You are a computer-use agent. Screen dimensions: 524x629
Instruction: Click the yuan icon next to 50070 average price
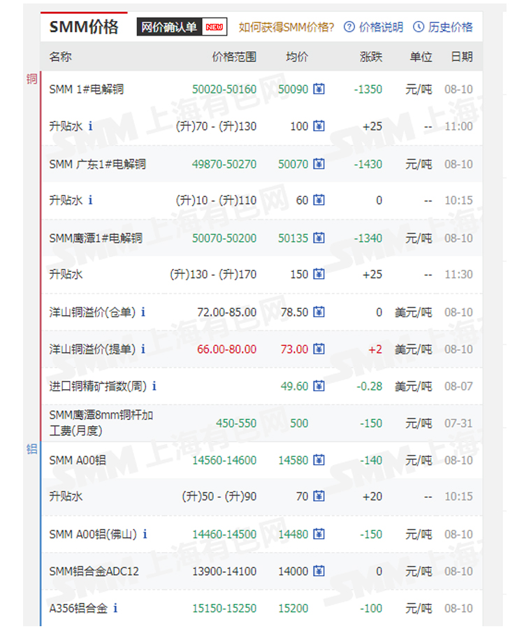pos(319,164)
